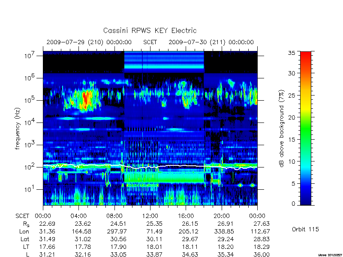Click the color bar tick label 15
This screenshot has height=257, width=343.
pyautogui.click(x=292, y=139)
